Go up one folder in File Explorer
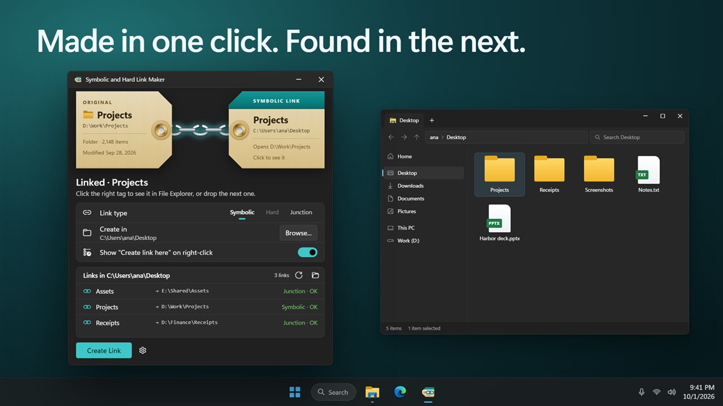 tap(416, 137)
